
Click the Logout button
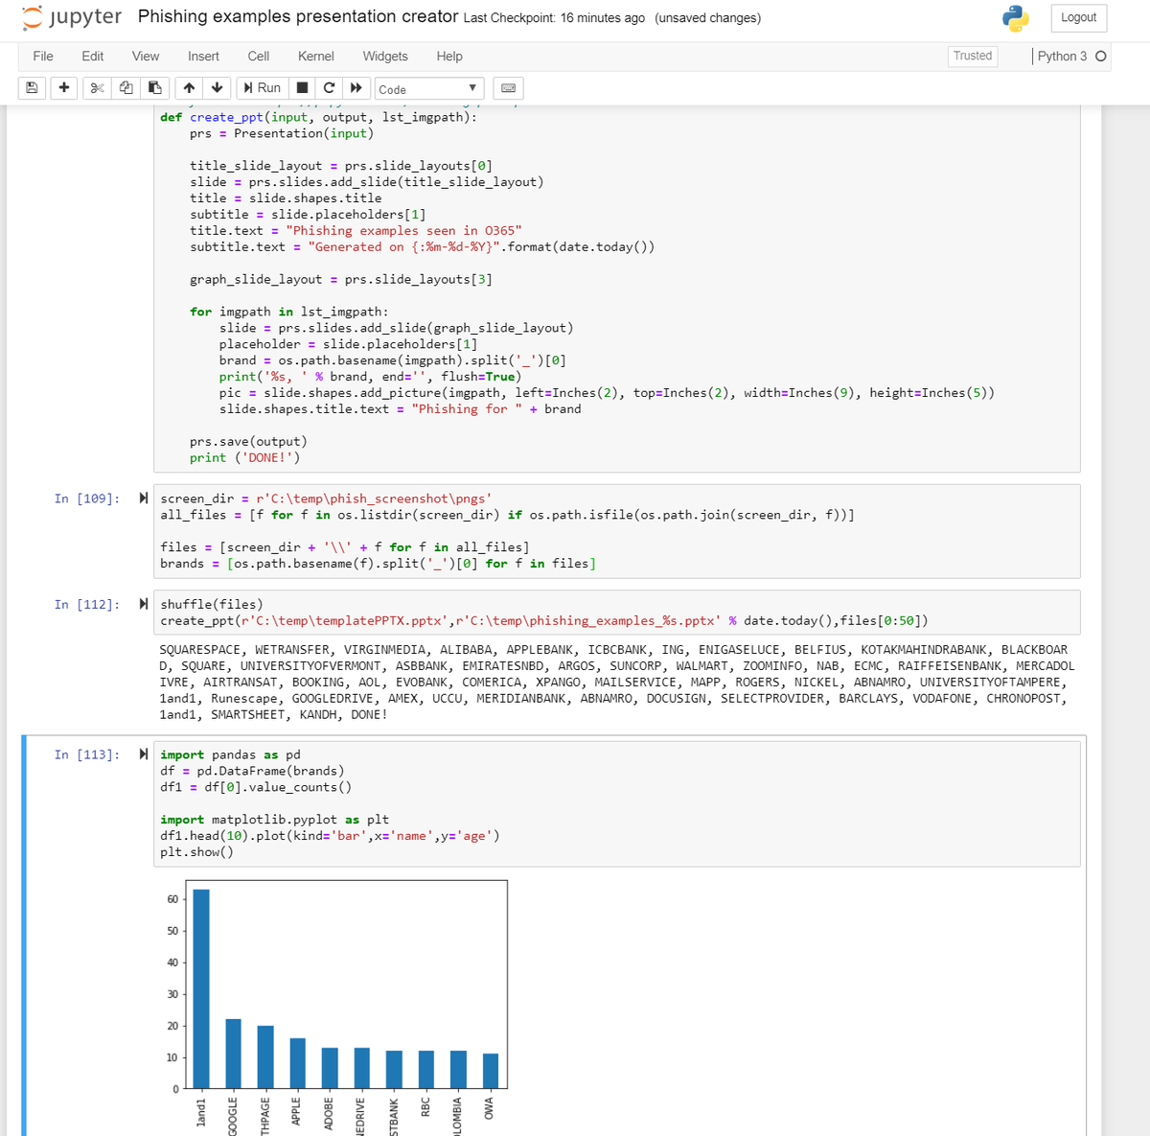click(x=1078, y=17)
